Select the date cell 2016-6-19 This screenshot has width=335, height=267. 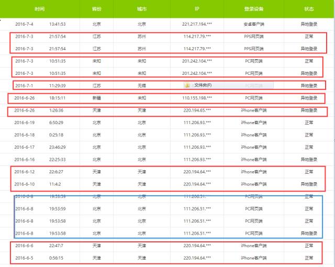pos(25,123)
